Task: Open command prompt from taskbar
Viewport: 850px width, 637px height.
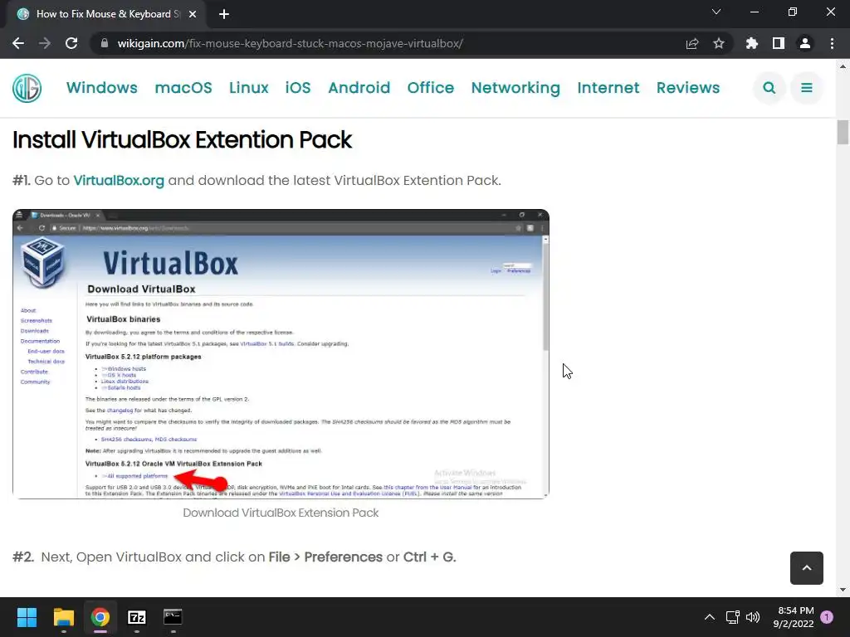Action: tap(173, 617)
